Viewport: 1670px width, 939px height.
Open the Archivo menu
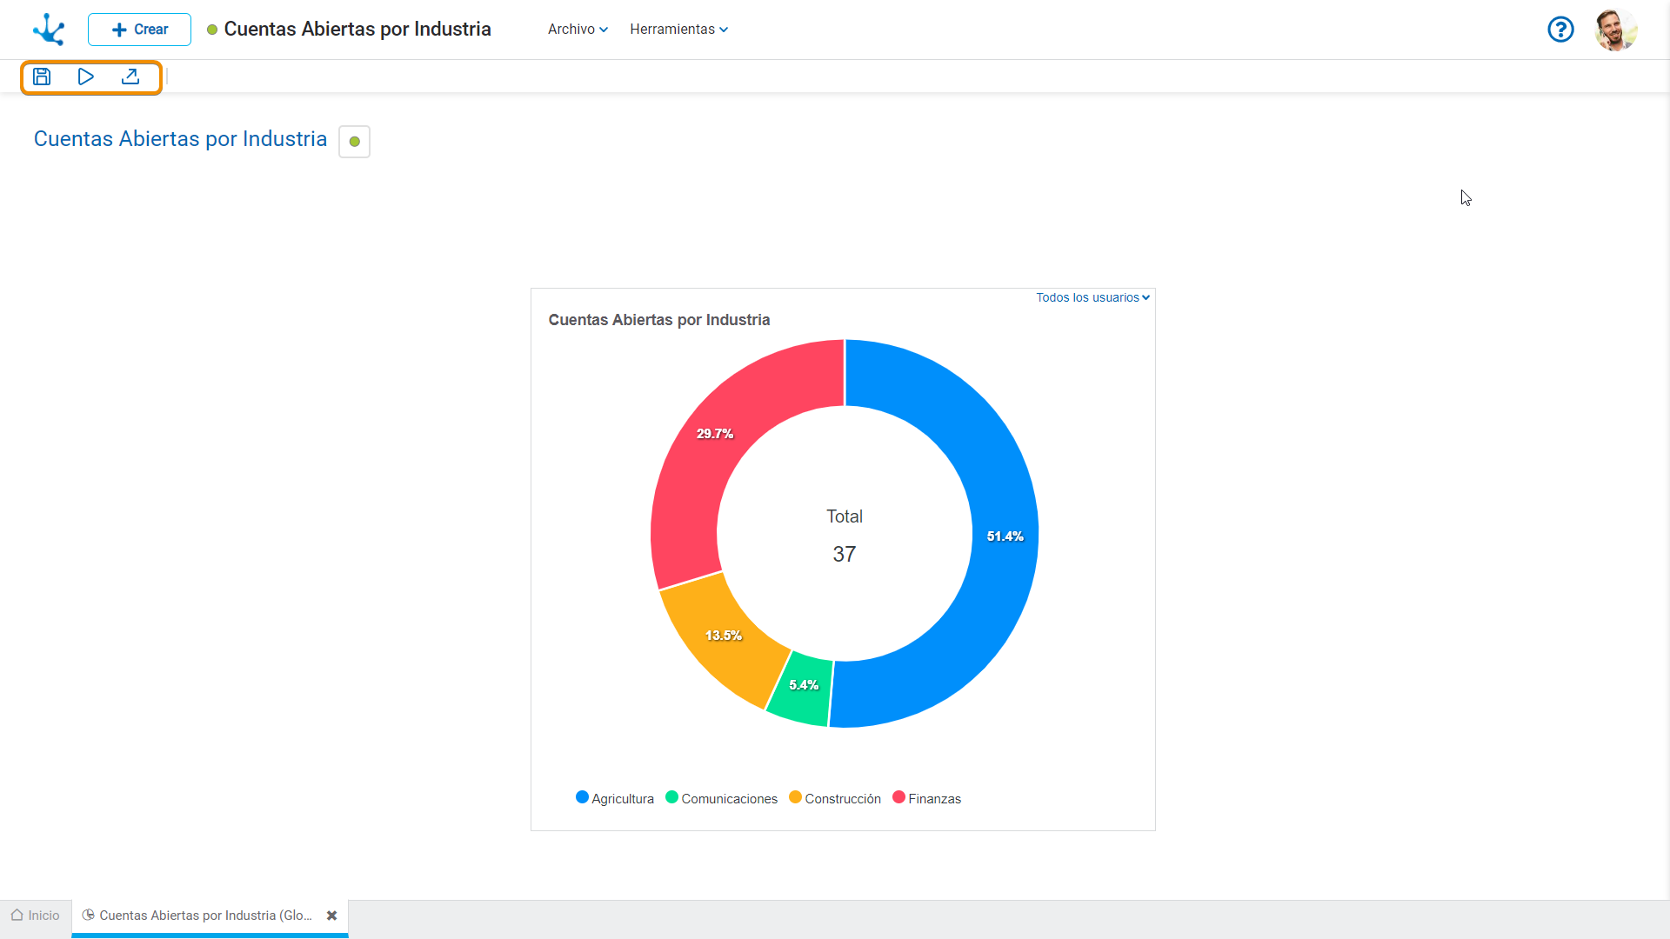pyautogui.click(x=578, y=30)
